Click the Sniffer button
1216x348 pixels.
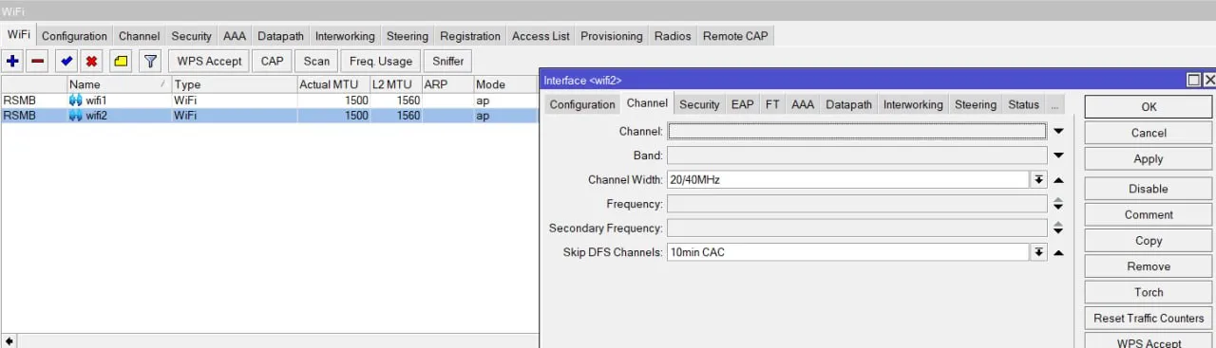(x=448, y=61)
